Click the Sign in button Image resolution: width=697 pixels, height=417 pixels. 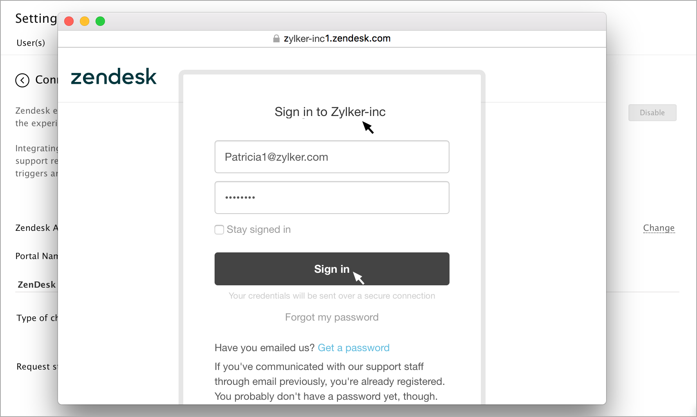[332, 269]
